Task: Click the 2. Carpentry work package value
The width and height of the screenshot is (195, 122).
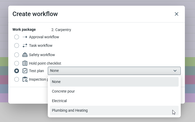Action: click(61, 30)
